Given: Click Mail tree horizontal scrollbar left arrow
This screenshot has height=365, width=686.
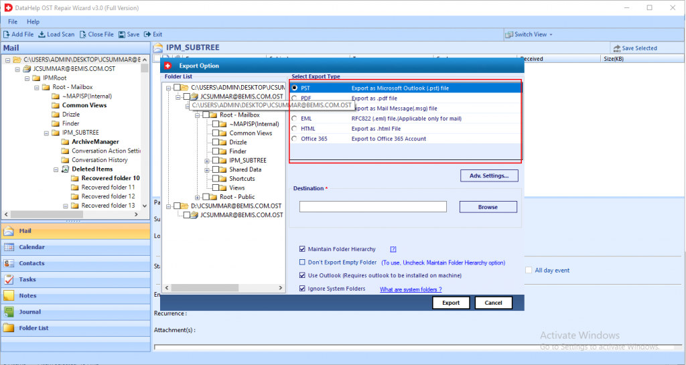Looking at the screenshot, I should [6, 214].
